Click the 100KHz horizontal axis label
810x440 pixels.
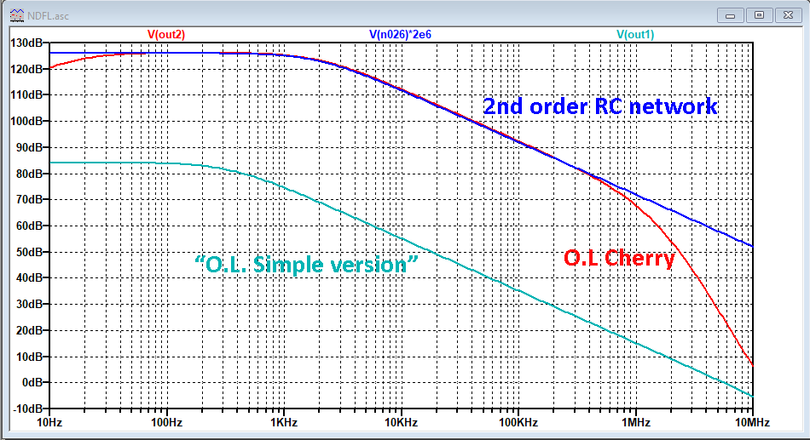(518, 423)
